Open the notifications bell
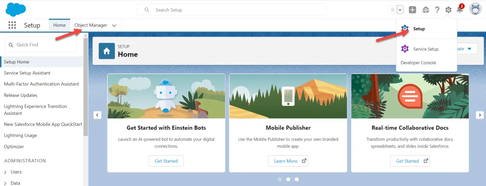This screenshot has height=186, width=486. pyautogui.click(x=459, y=10)
